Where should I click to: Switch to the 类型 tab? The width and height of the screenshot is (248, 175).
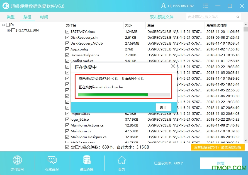(11, 17)
